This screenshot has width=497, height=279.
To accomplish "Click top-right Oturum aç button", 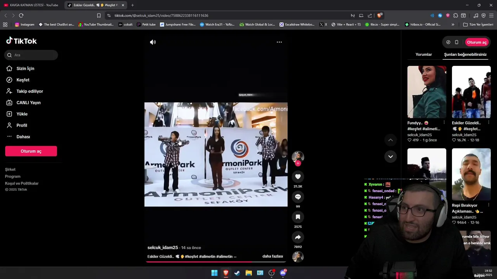I will [x=477, y=42].
